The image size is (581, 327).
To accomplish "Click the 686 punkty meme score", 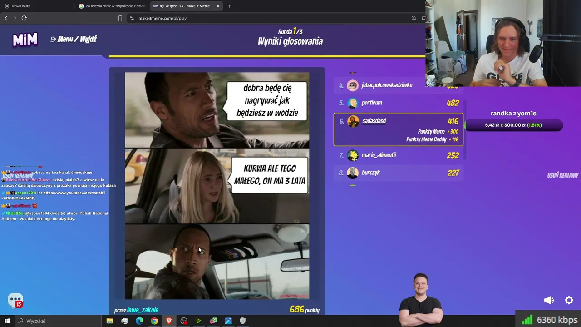I will pos(305,310).
